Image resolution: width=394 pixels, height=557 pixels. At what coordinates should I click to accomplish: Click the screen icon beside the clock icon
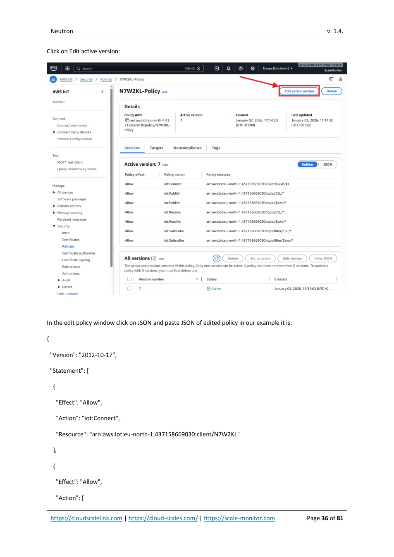tap(331, 79)
